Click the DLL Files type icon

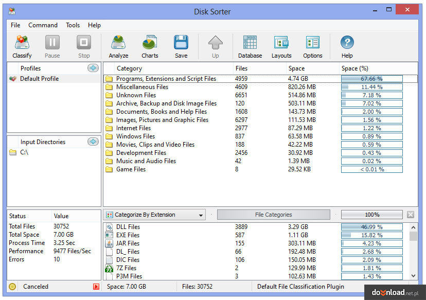(109, 227)
